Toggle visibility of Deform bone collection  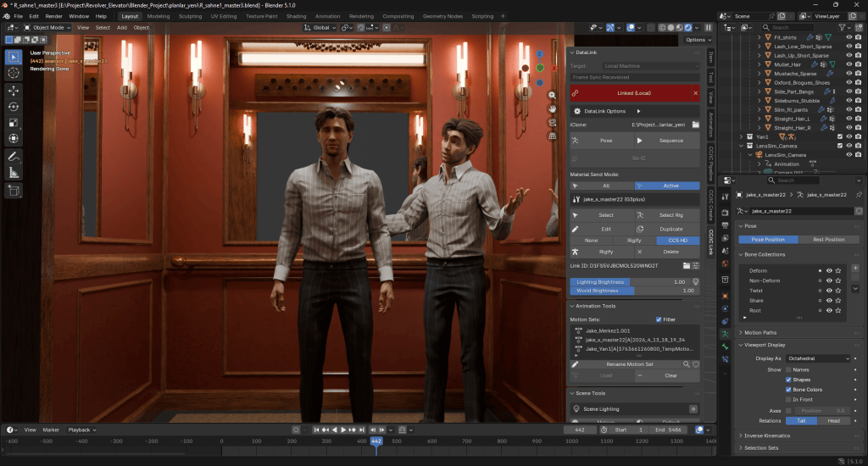coord(829,270)
